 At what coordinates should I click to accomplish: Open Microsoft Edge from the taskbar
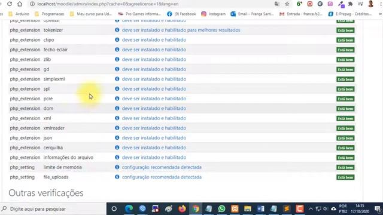pos(129,209)
